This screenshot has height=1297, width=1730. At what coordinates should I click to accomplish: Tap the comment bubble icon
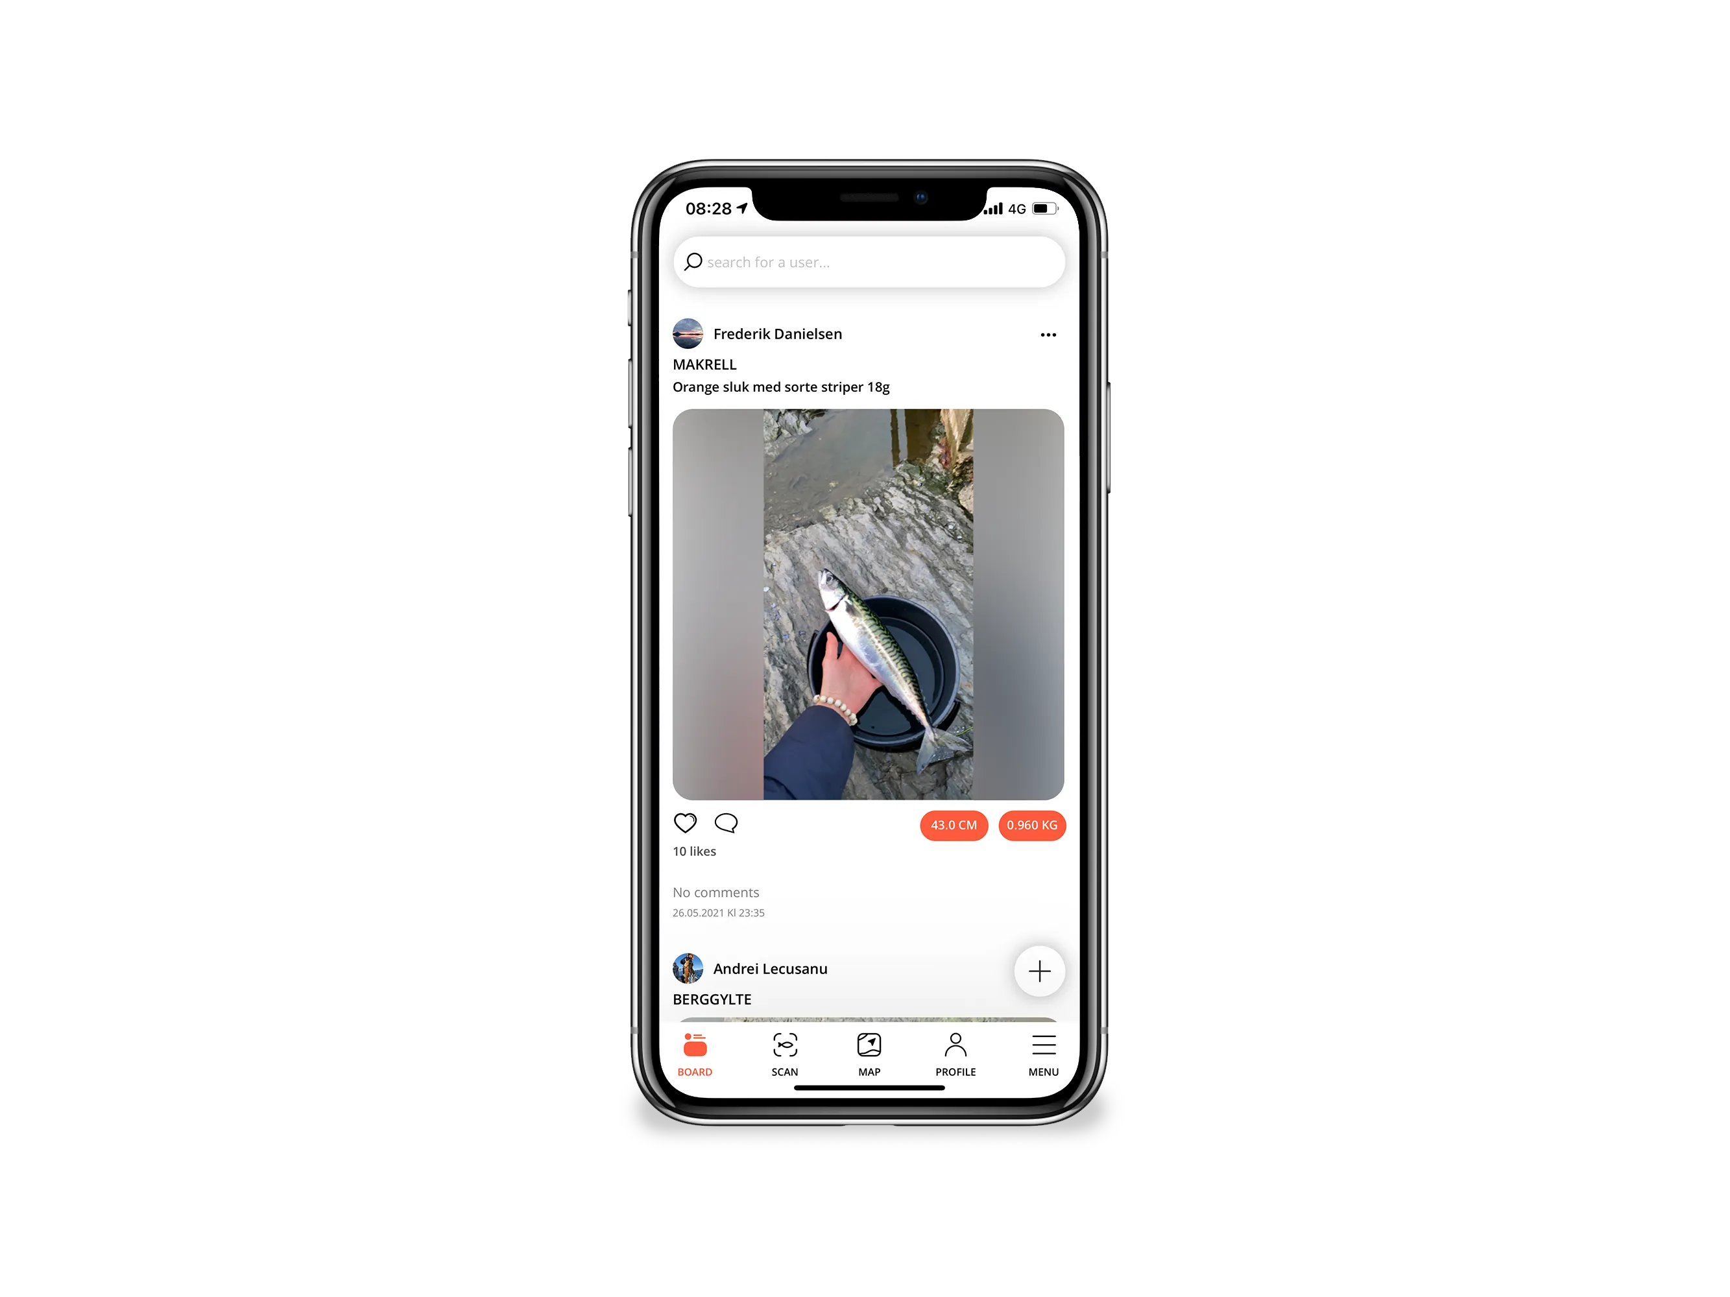726,823
